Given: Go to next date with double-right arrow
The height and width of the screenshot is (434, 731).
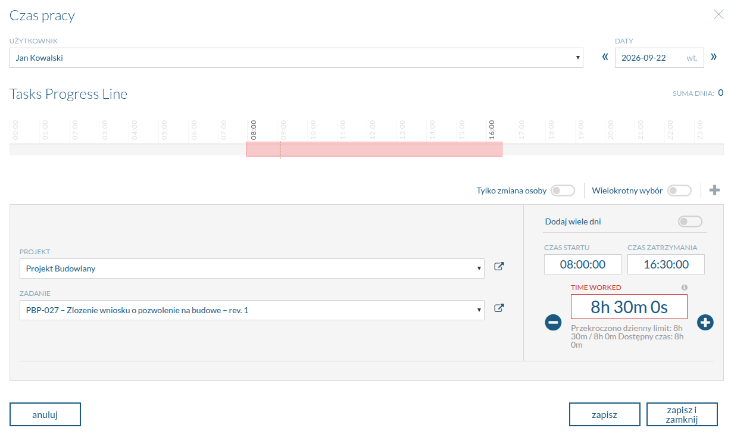Looking at the screenshot, I should (714, 58).
